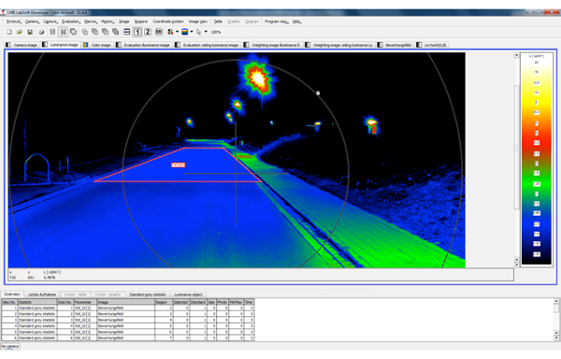The width and height of the screenshot is (561, 359).
Task: Click the luminance color scale bar
Action: click(x=537, y=159)
